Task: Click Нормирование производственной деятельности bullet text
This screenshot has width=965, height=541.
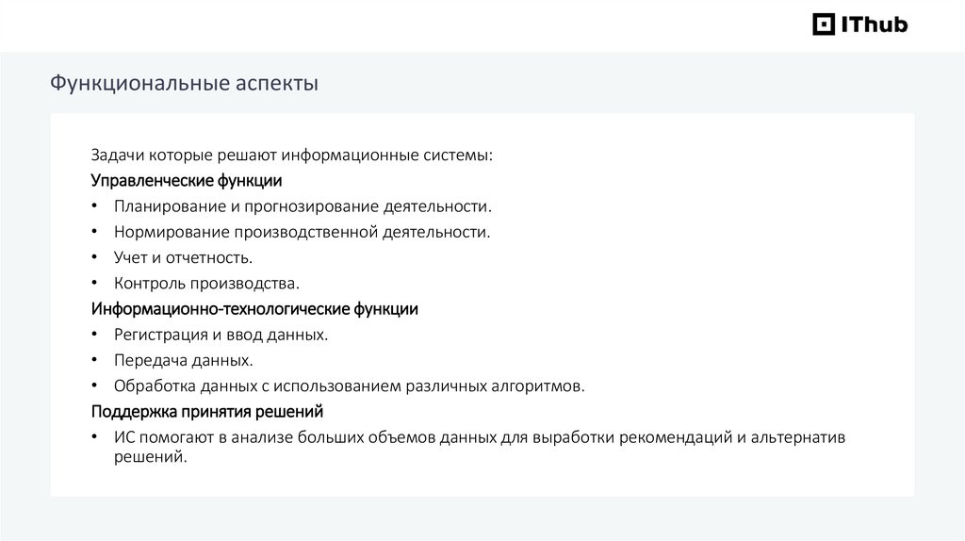Action: (x=302, y=231)
